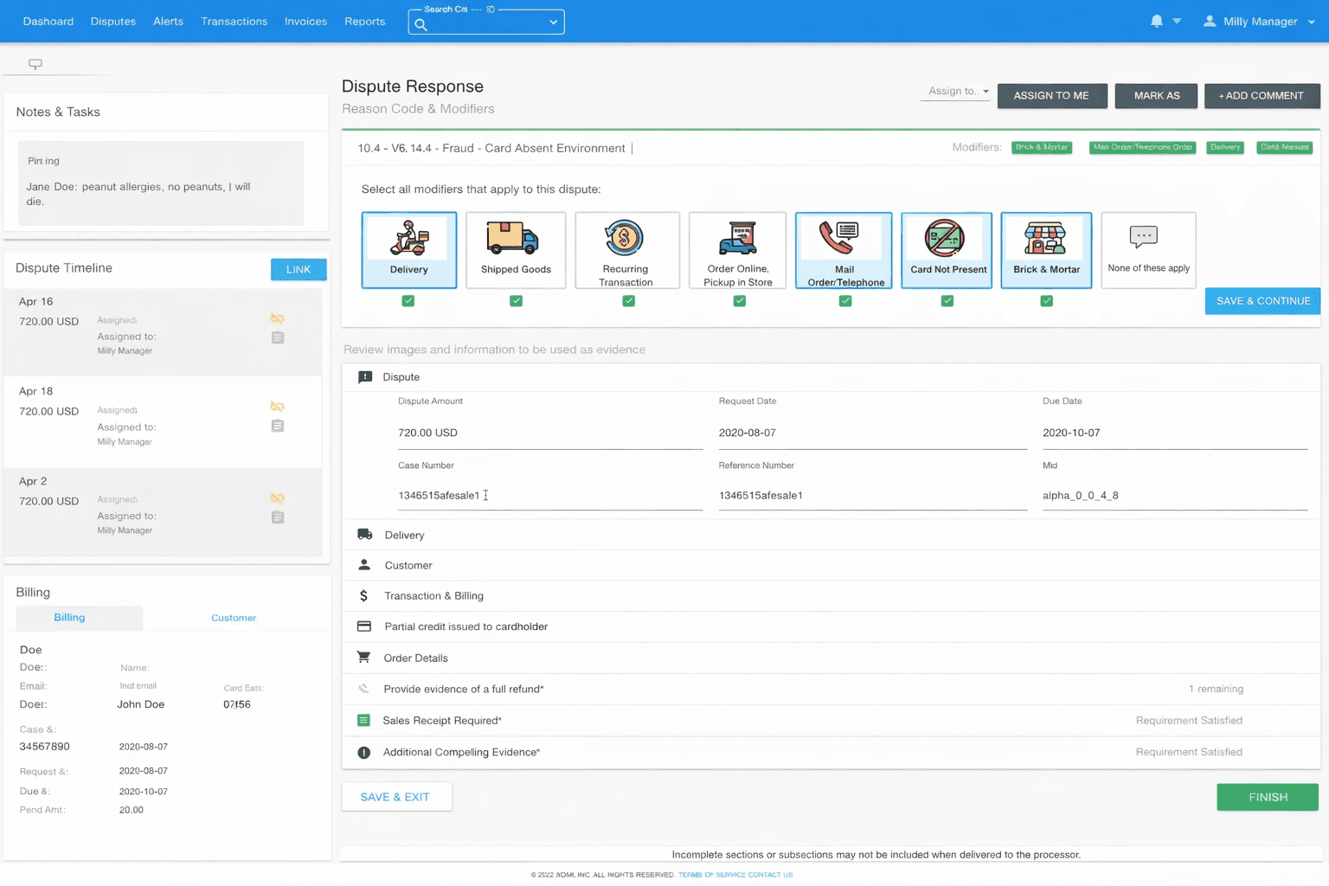Click the search magnifier icon
The image size is (1329, 886).
[421, 24]
